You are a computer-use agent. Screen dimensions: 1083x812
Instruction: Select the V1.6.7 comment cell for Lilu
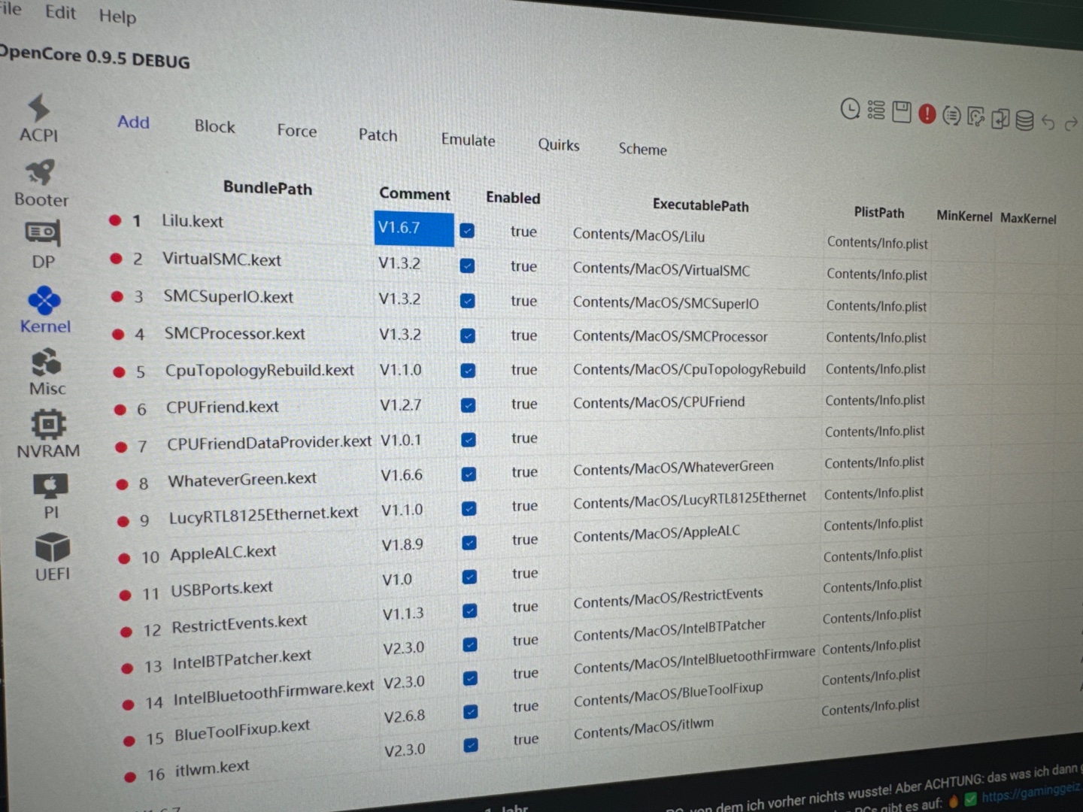click(x=414, y=229)
